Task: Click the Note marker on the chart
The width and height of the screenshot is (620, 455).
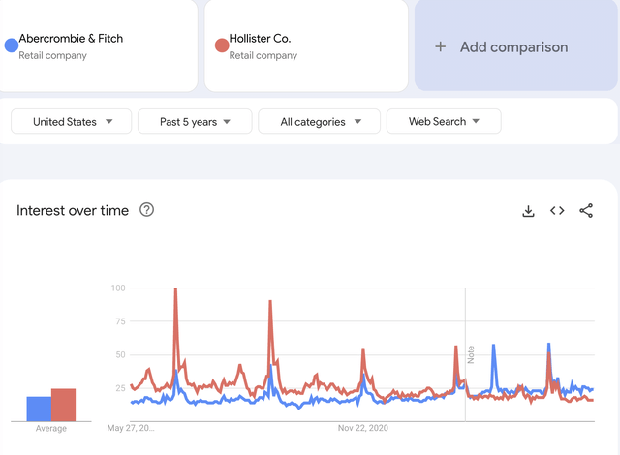Action: [471, 354]
